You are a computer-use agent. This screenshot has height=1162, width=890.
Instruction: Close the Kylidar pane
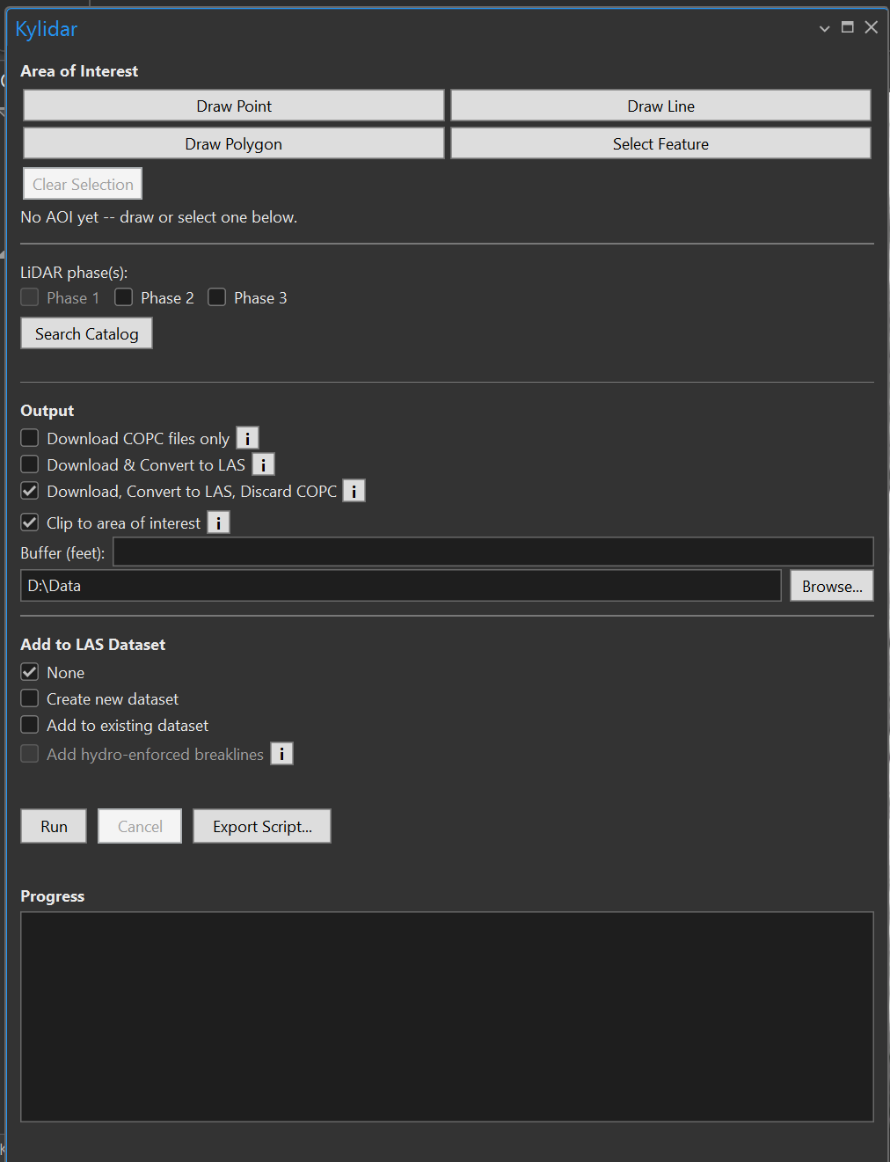click(872, 27)
